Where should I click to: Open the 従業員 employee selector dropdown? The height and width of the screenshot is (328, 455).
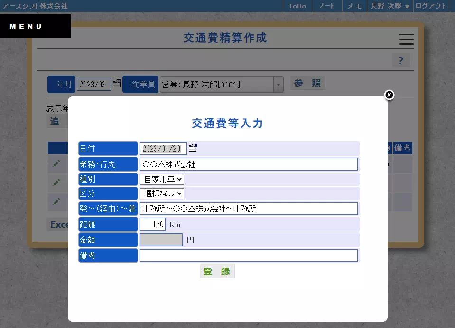pyautogui.click(x=278, y=84)
